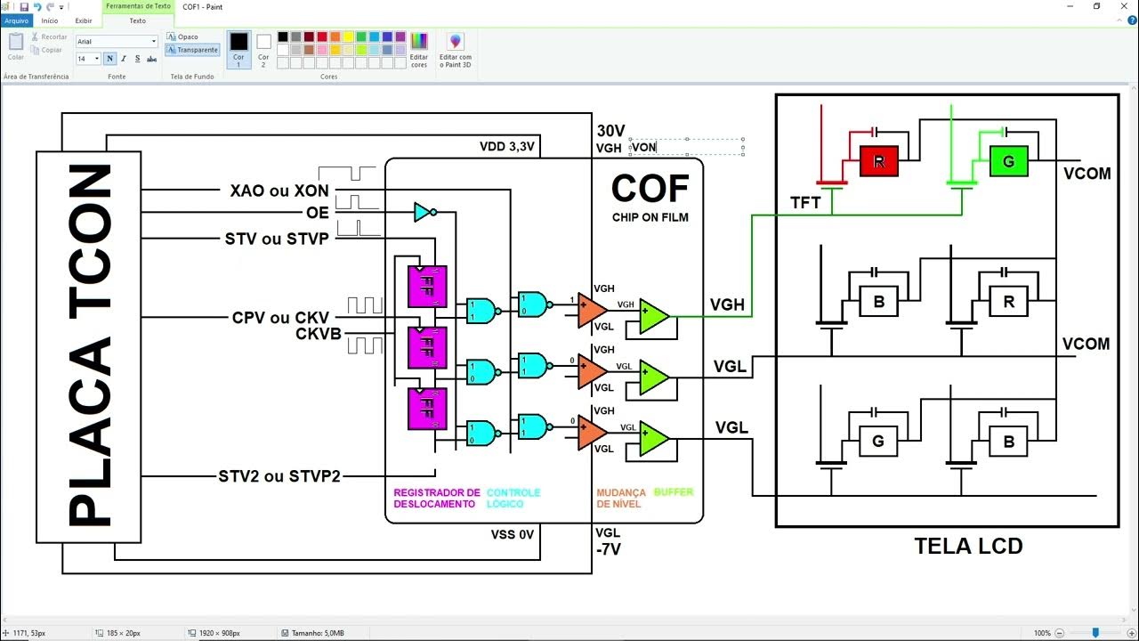
Task: Click the Recortar button
Action: [49, 37]
